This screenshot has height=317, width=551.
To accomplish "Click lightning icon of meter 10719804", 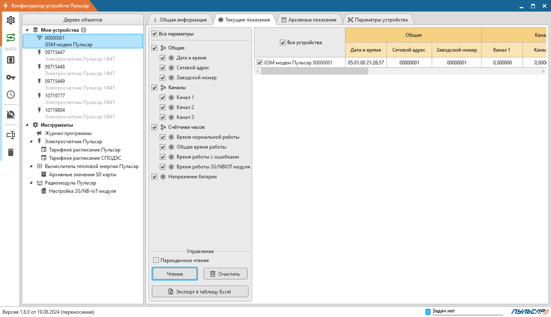I will pos(40,110).
